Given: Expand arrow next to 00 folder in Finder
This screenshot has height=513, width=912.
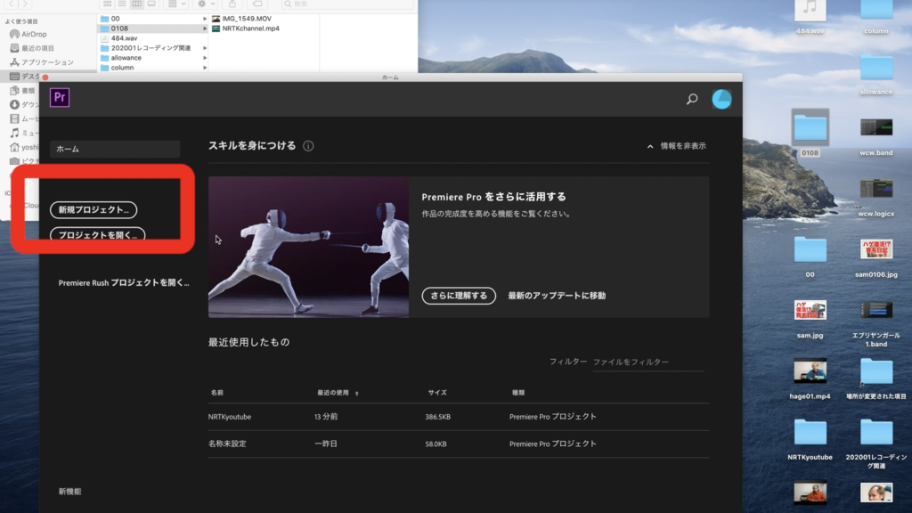Looking at the screenshot, I should (x=205, y=19).
